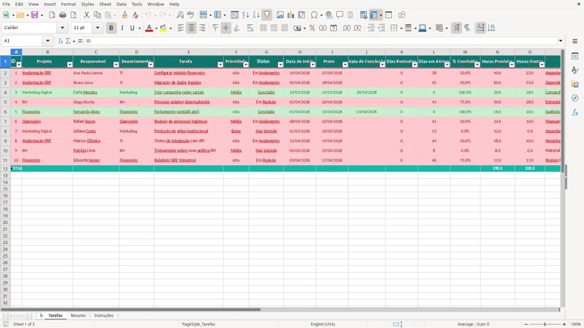
Task: Click the Zoom In plus button
Action: coord(565,324)
